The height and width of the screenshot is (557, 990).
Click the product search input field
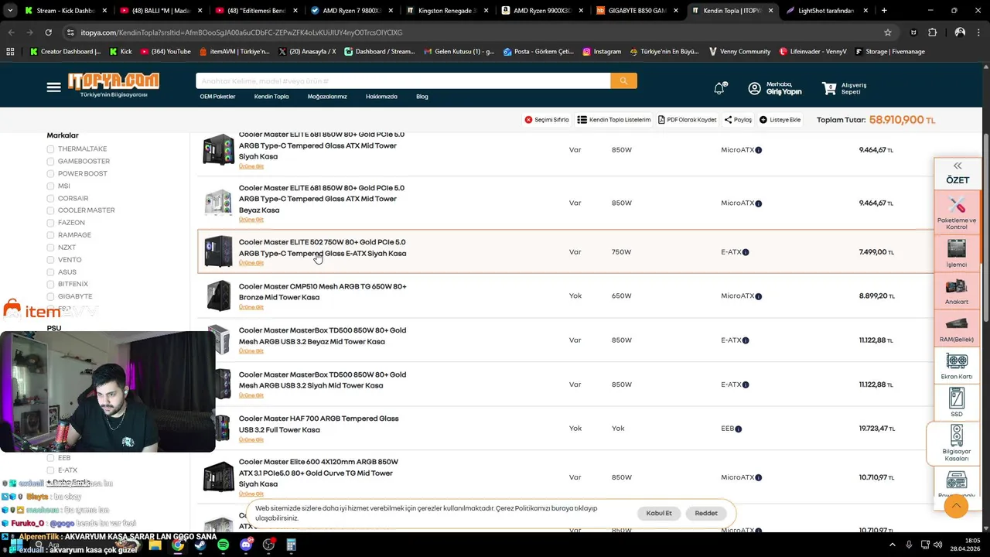[x=403, y=81]
